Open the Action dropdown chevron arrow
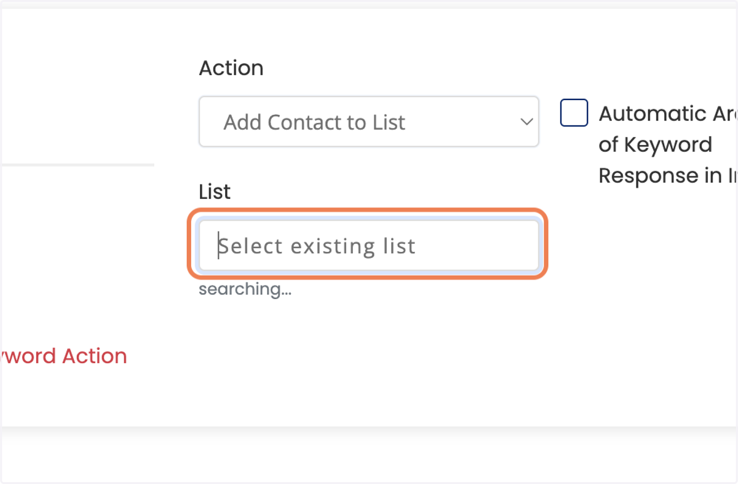Screen dimensions: 738x484 (x=526, y=122)
